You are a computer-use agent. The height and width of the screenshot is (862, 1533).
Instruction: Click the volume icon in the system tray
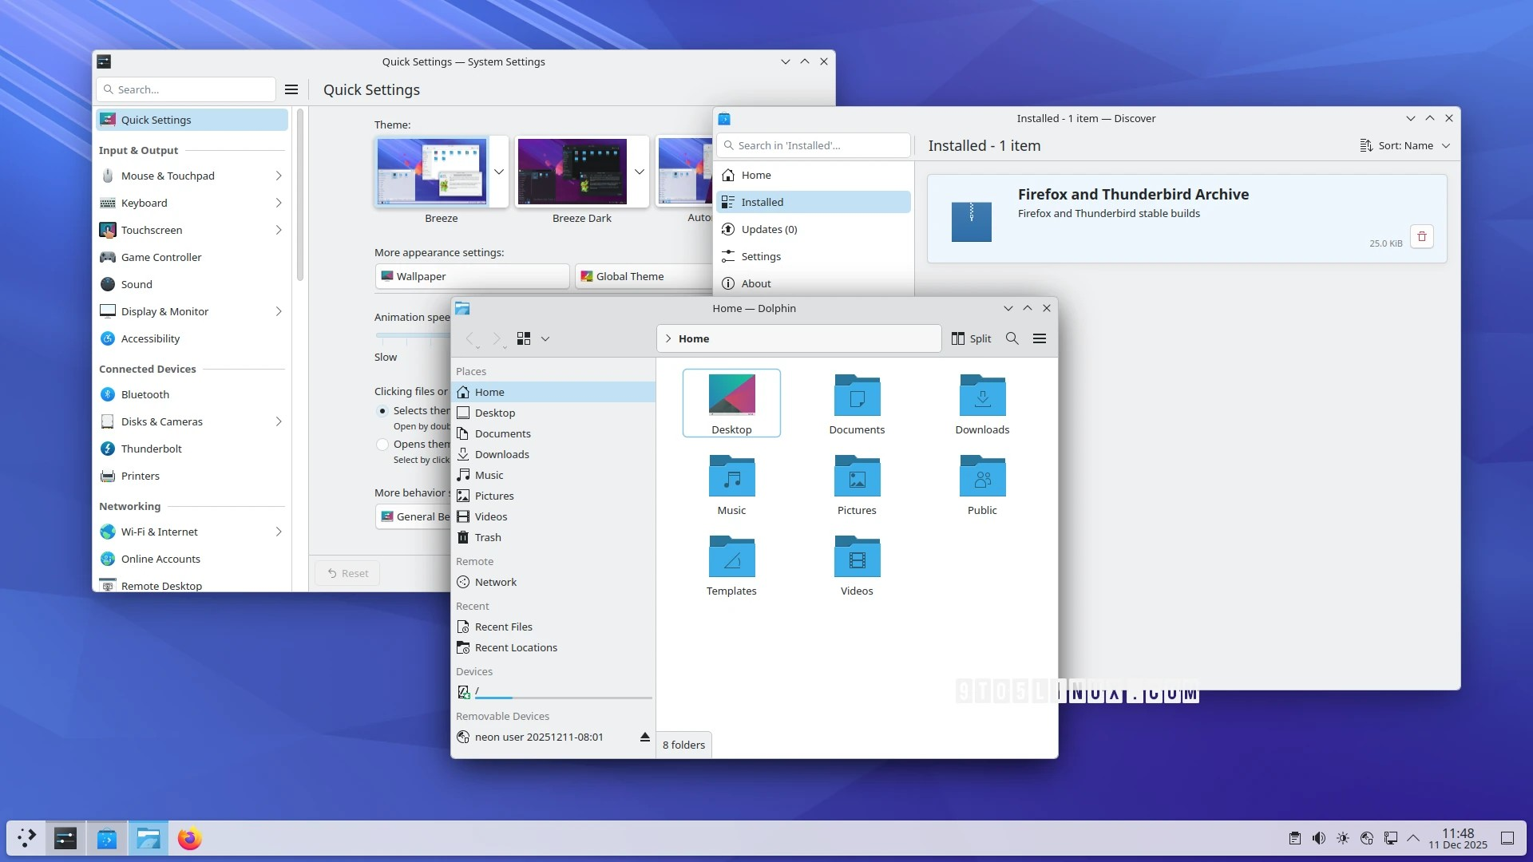click(x=1317, y=838)
